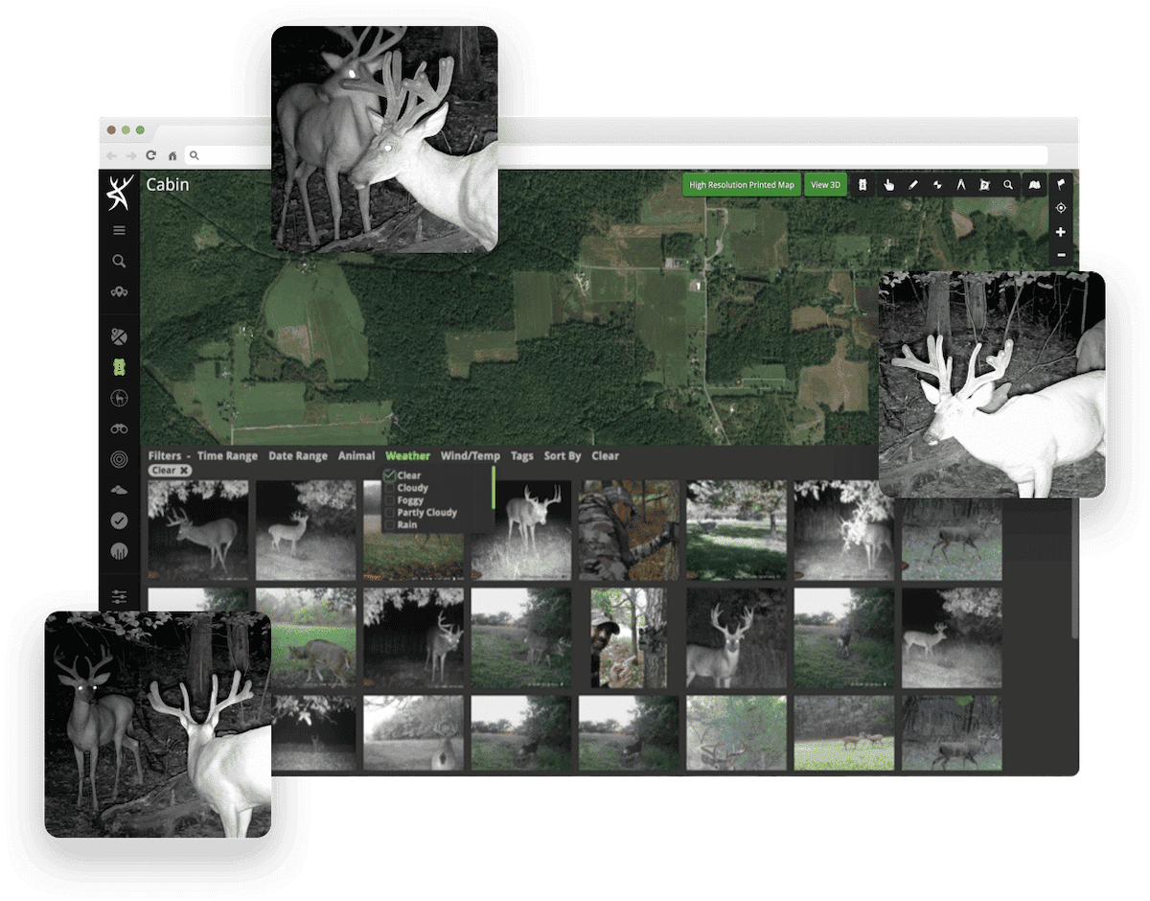
Task: Switch to the Date Range filter tab
Action: tap(298, 455)
